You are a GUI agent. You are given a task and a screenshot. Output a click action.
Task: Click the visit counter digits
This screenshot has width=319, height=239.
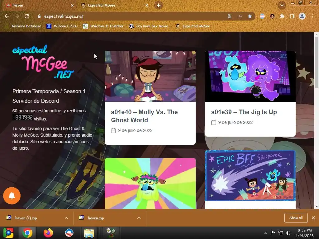point(23,117)
